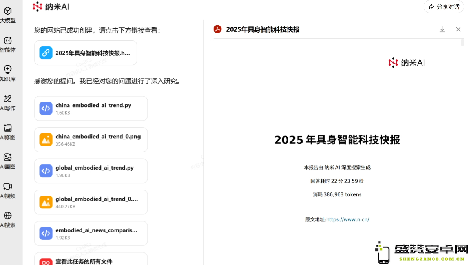The image size is (471, 265).
Task: Download the 2025年具身智能科技快报 PDF
Action: click(442, 29)
